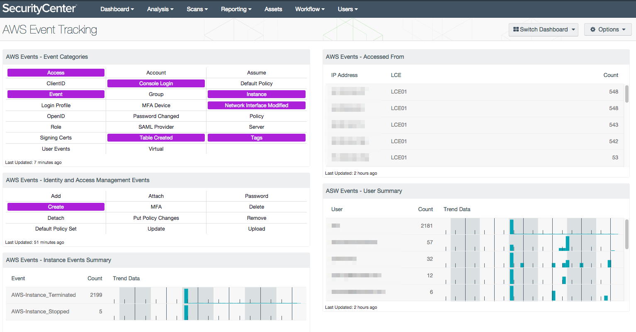Click the Account category cell

coord(156,73)
